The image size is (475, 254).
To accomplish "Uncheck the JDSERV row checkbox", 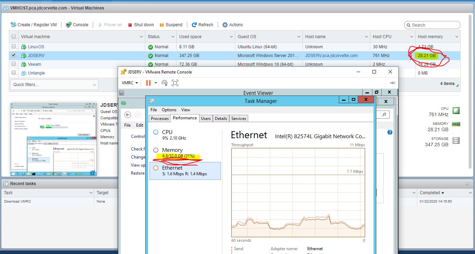I will pos(14,55).
